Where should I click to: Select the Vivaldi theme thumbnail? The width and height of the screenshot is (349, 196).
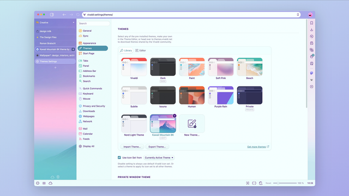point(134,67)
